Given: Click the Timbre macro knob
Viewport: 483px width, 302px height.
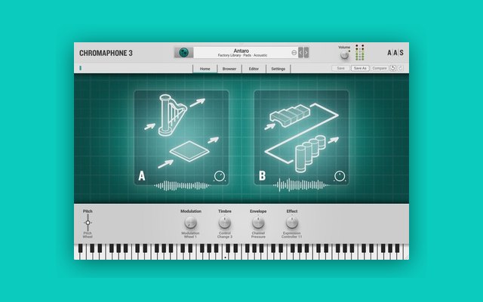Looking at the screenshot, I should coord(225,222).
